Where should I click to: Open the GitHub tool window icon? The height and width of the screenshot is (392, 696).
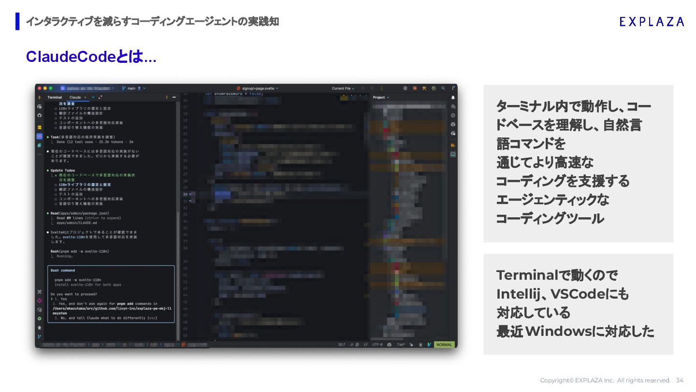pos(39,115)
